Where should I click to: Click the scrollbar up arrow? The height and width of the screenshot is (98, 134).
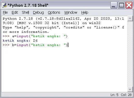[130, 18]
